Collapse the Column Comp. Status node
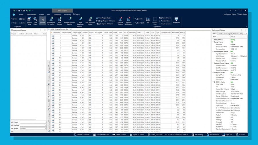 213,63
